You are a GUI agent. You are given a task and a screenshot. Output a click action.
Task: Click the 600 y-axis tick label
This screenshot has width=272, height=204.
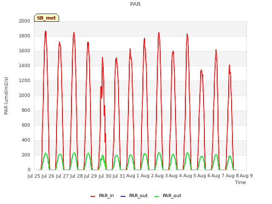(x=26, y=125)
